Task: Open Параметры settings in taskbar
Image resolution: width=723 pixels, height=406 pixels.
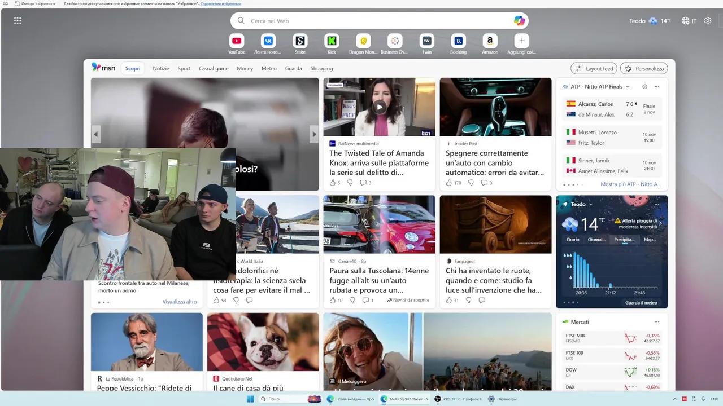Action: pyautogui.click(x=502, y=399)
